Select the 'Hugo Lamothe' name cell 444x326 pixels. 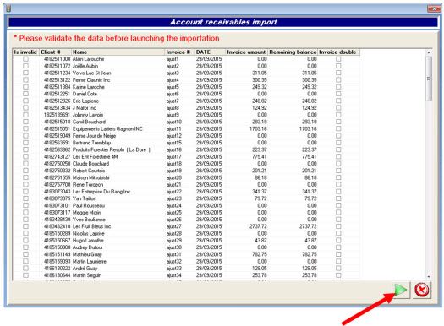[88, 241]
